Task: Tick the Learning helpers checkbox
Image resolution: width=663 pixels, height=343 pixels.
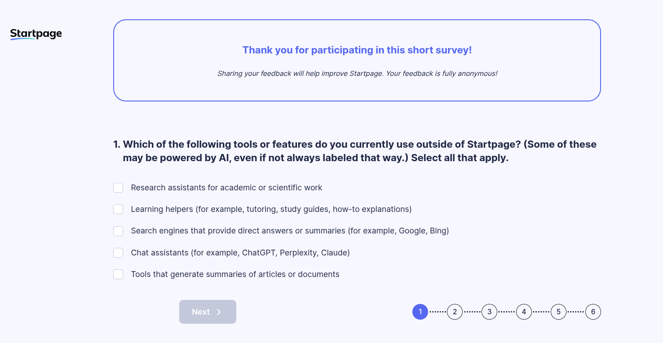Action: coord(118,209)
